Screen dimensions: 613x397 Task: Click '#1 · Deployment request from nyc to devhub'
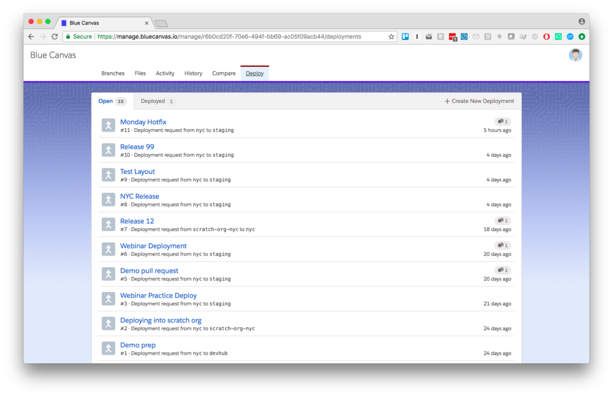pos(173,354)
